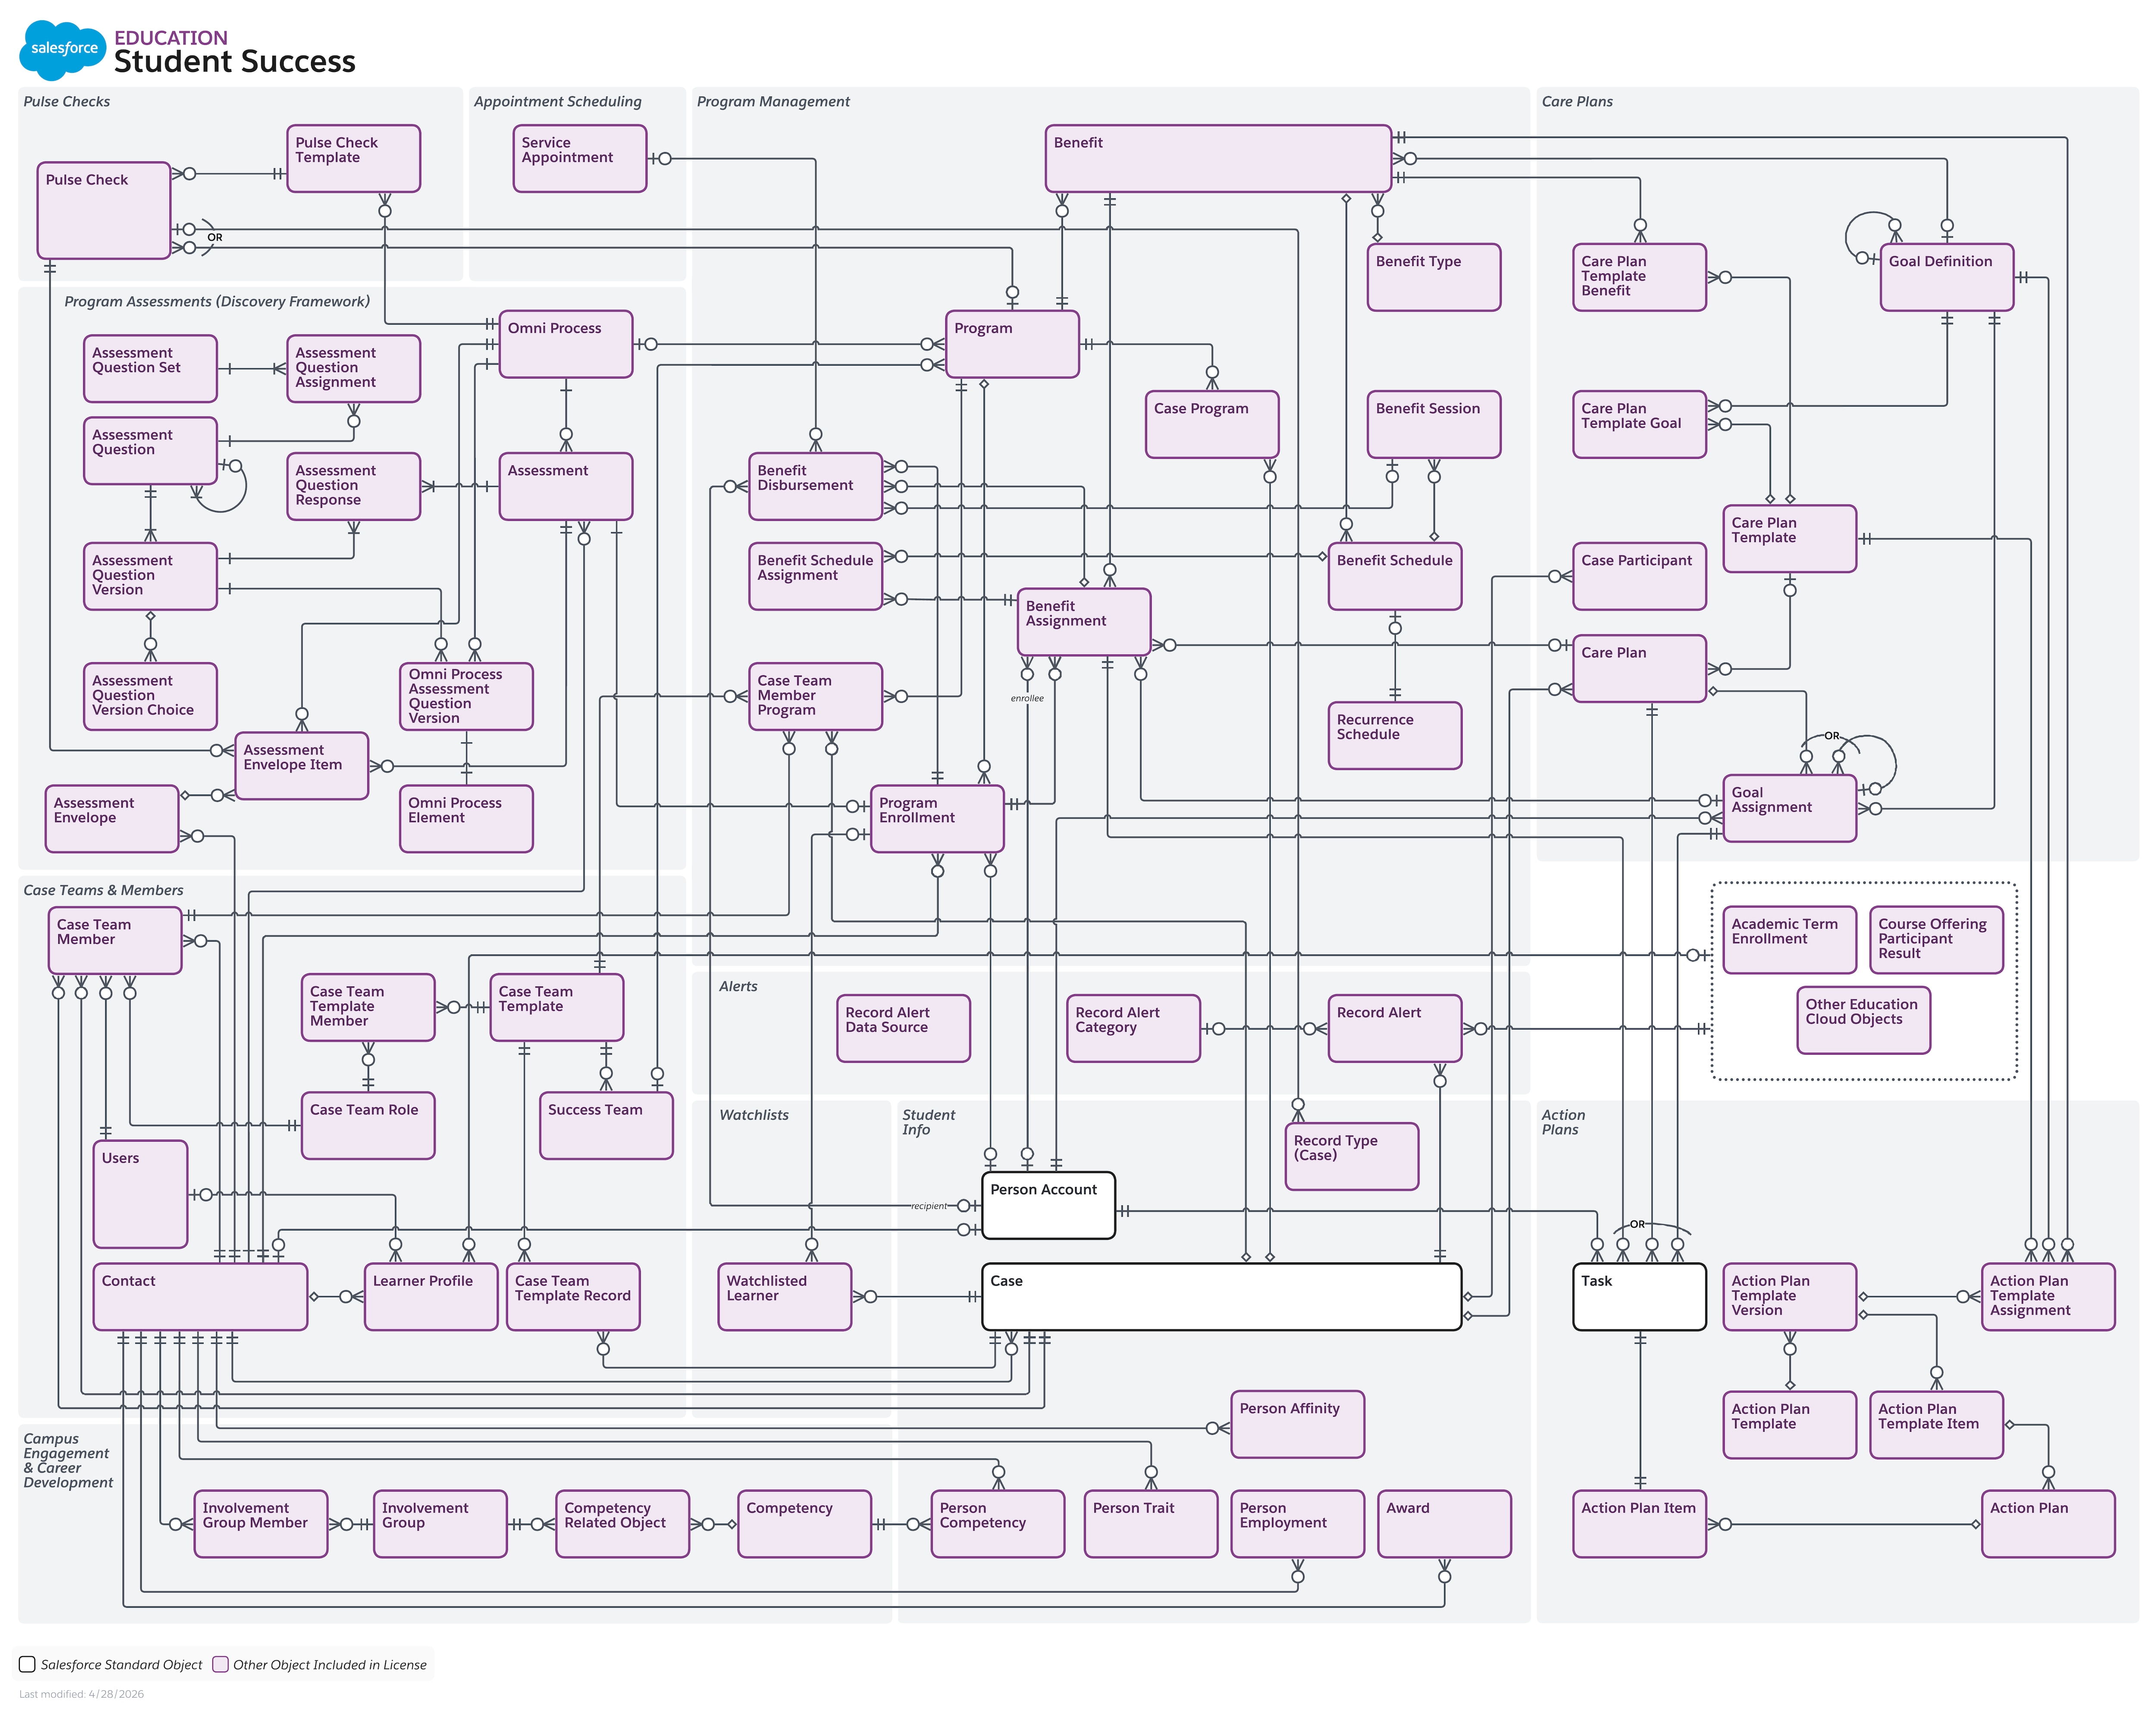Click the Benefit Type entity
Viewport: 2156px width, 1734px height.
click(1434, 277)
